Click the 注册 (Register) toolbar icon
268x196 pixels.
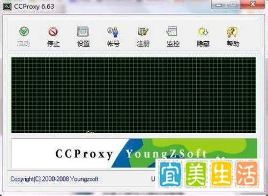pos(143,32)
